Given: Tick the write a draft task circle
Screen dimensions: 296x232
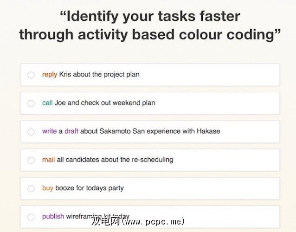Looking at the screenshot, I should pos(31,132).
